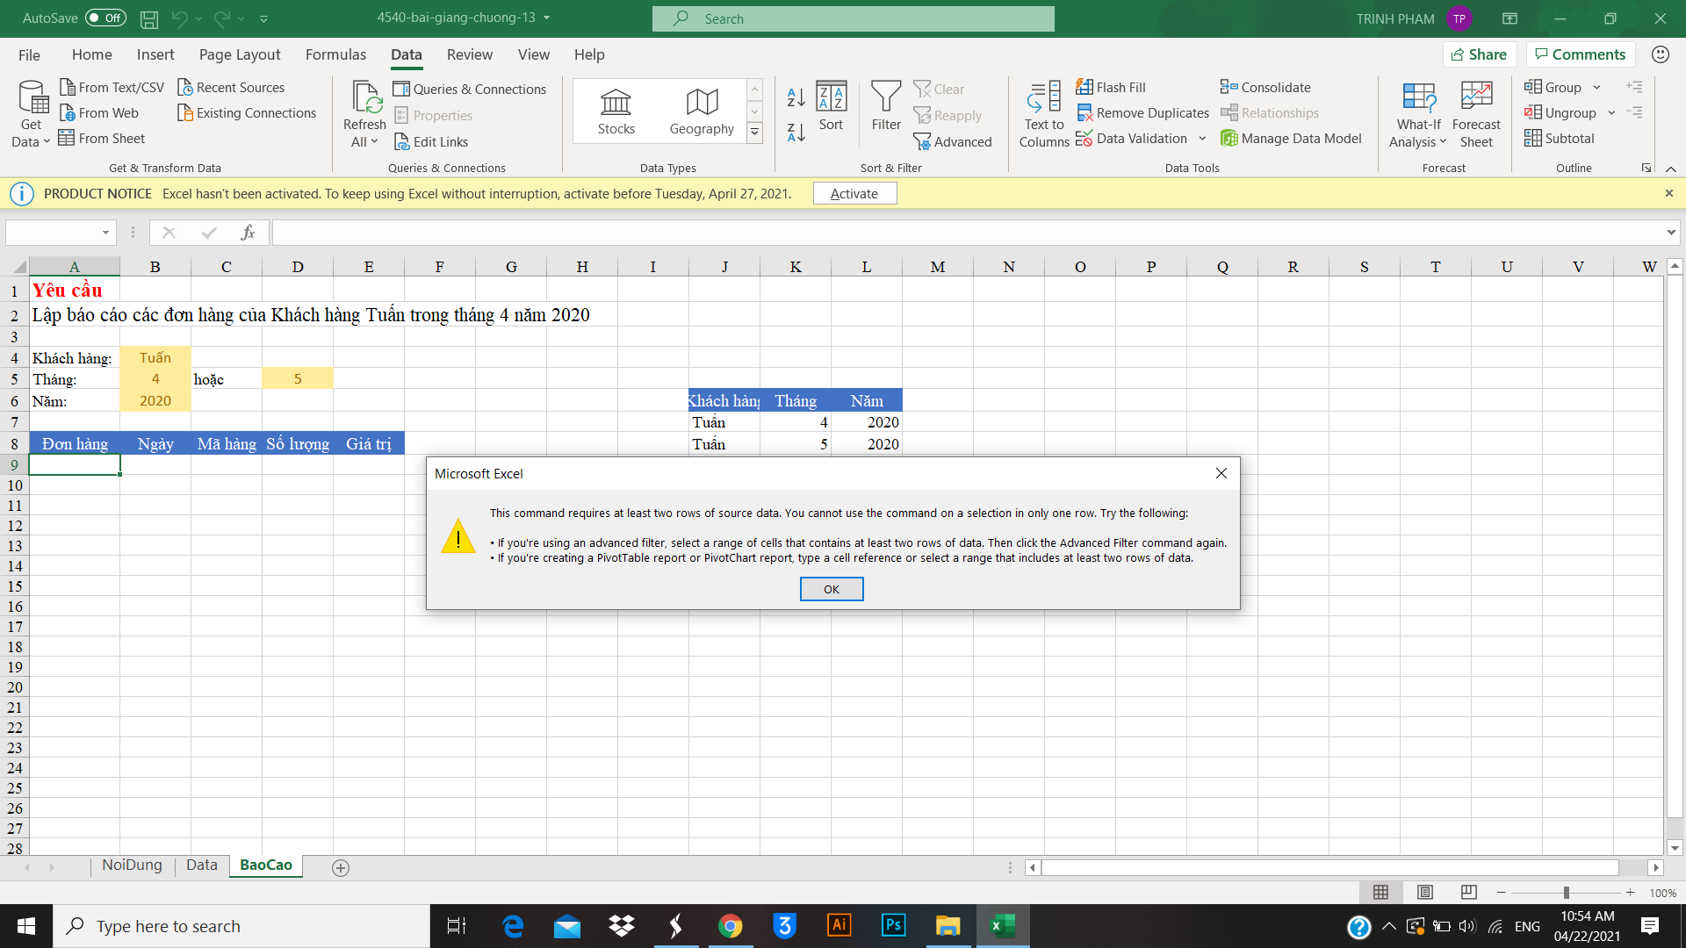
Task: Switch to Page Break Preview
Action: (x=1468, y=892)
